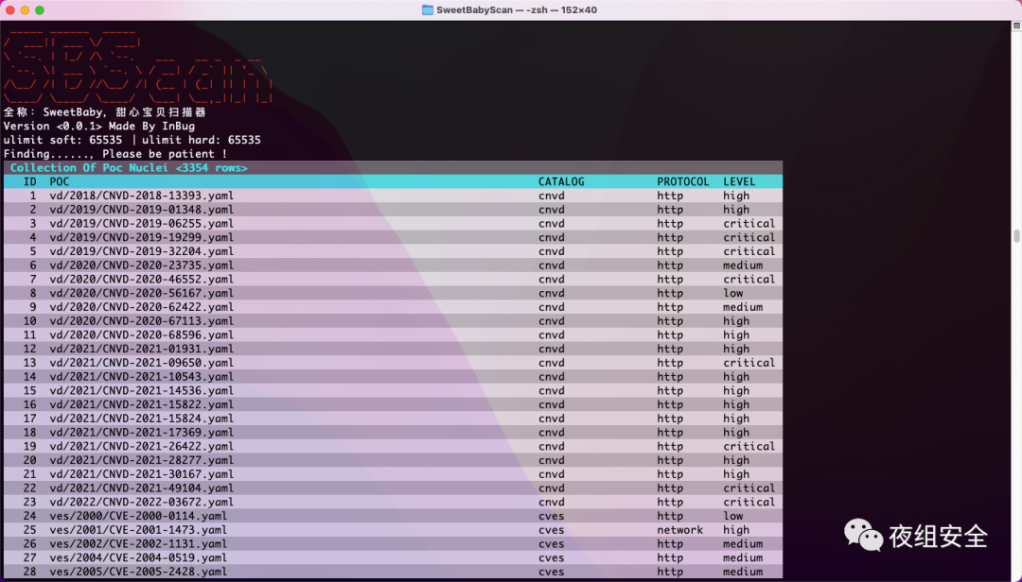Click the PROTOCOL column header
The image size is (1022, 582).
click(682, 181)
